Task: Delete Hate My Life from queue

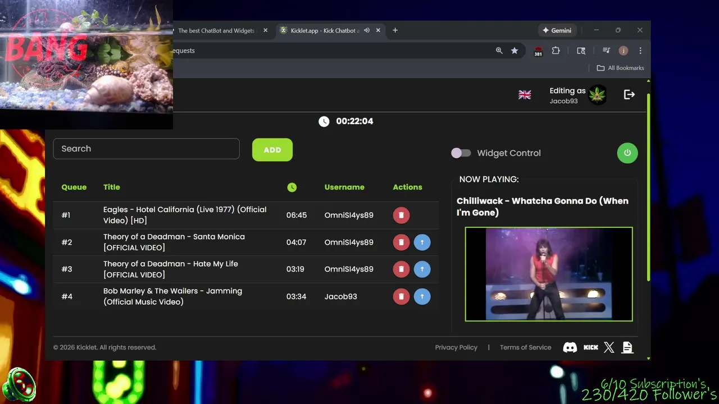Action: (401, 269)
